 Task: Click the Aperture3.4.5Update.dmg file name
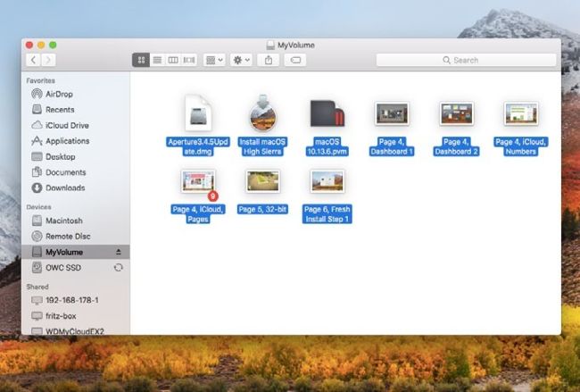pyautogui.click(x=198, y=146)
